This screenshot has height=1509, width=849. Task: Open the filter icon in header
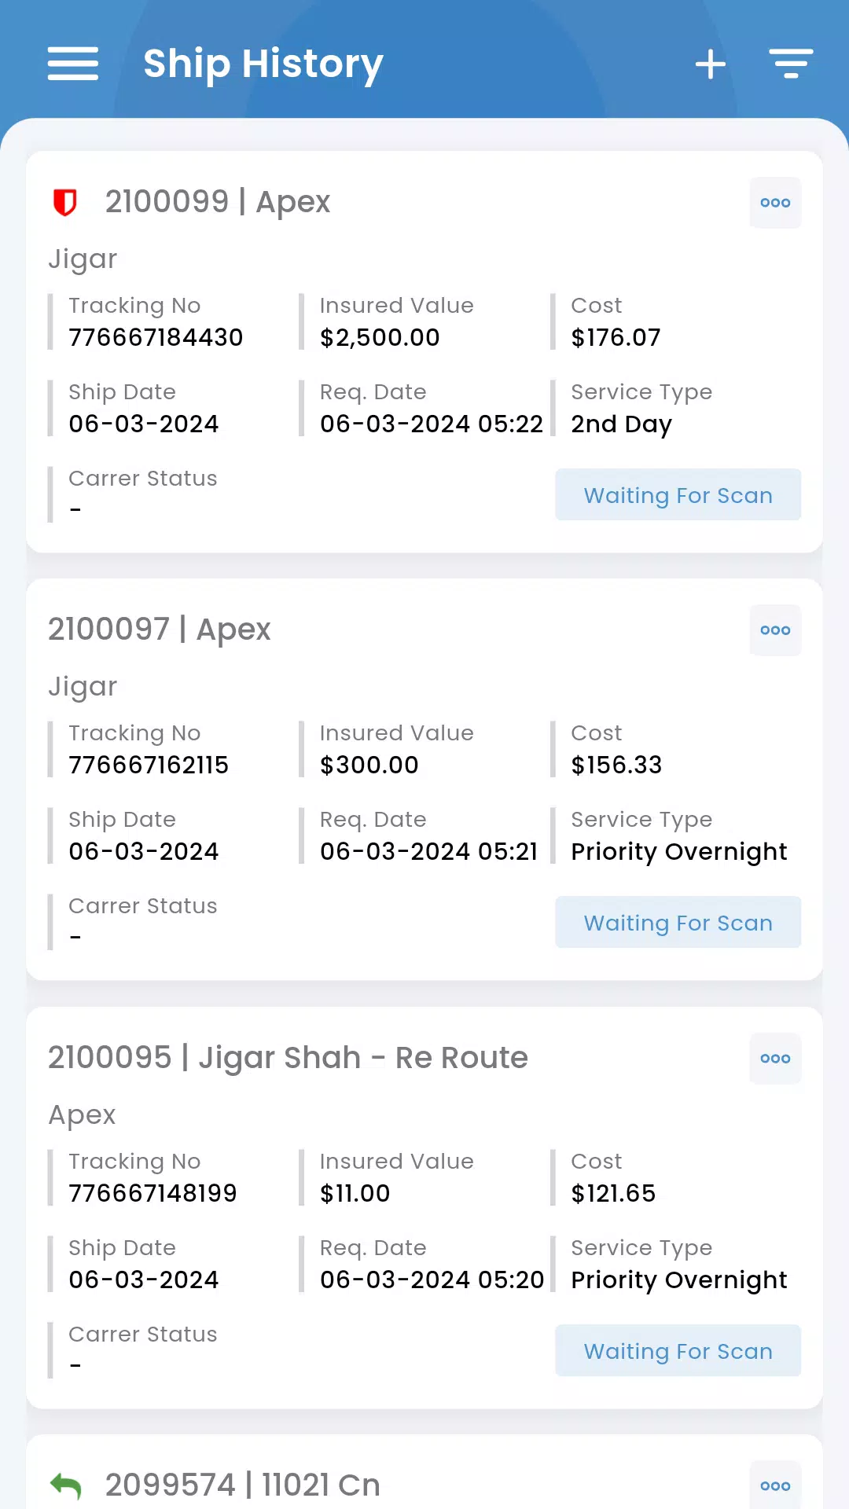click(791, 64)
